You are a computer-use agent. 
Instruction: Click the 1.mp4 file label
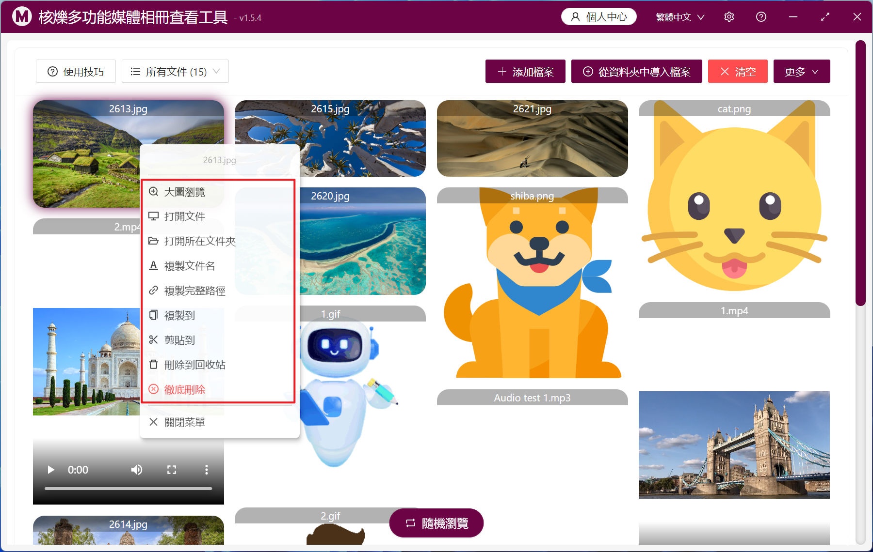pos(734,310)
